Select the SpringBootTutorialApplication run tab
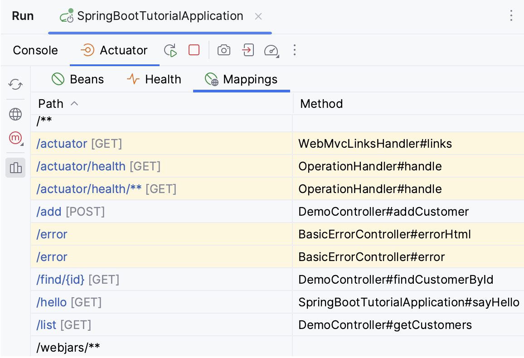Screen dimensions: 524x358 click(x=160, y=16)
